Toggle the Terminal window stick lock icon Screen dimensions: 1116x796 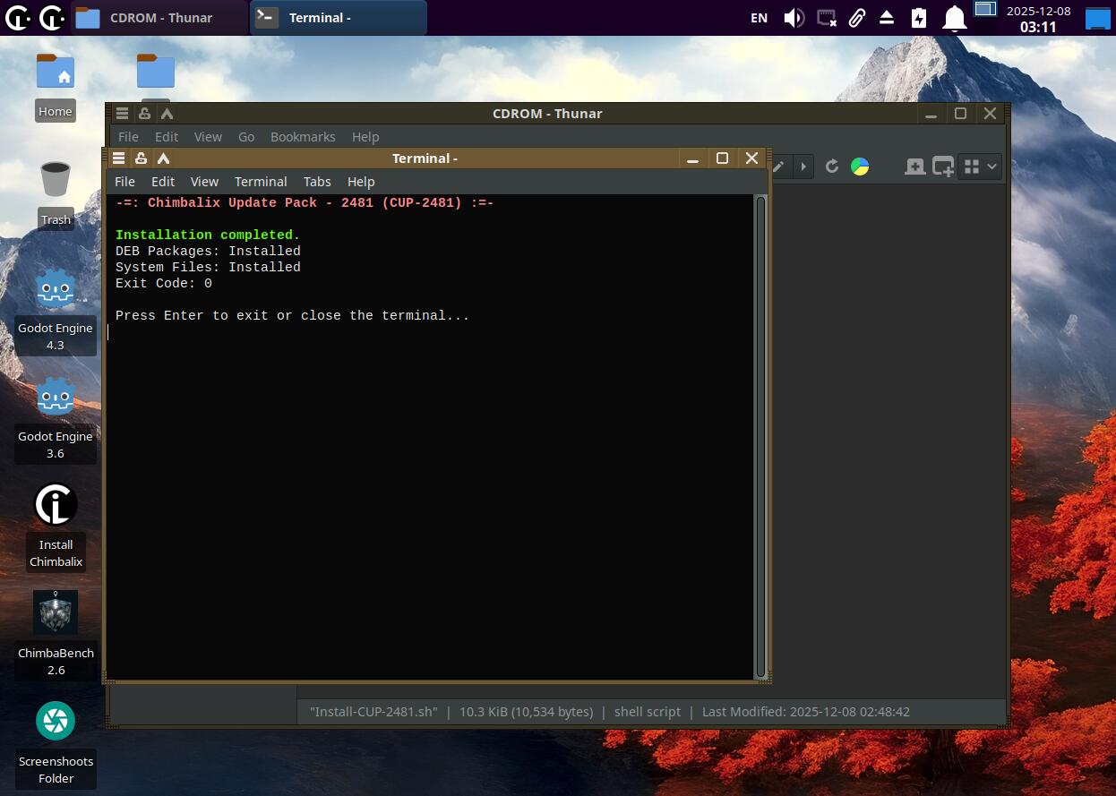pyautogui.click(x=141, y=158)
